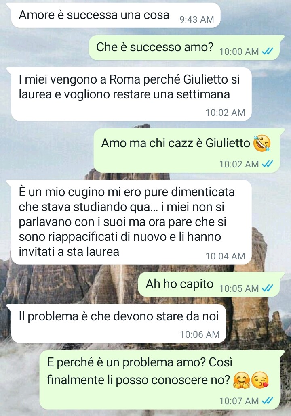Tap read checkmarks on 10:05 AM message

(x=268, y=288)
